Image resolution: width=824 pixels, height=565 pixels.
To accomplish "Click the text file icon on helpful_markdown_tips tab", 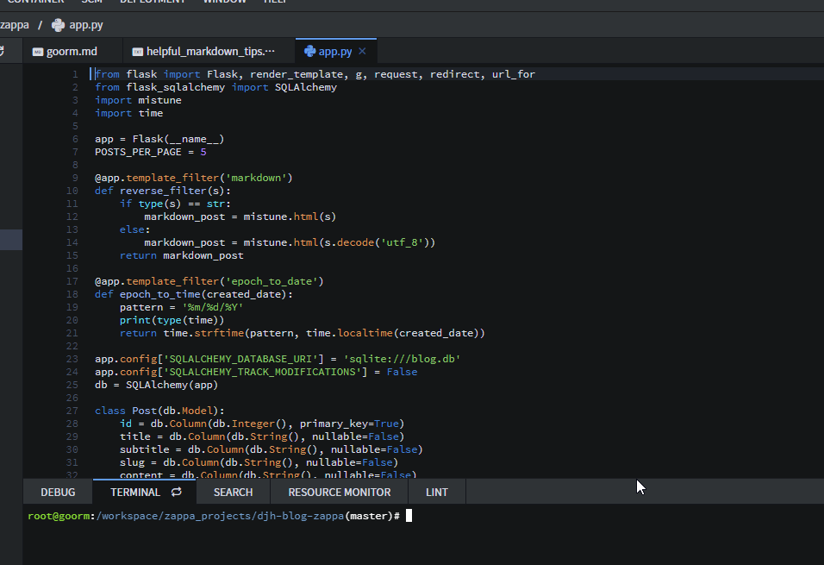I will (x=136, y=52).
